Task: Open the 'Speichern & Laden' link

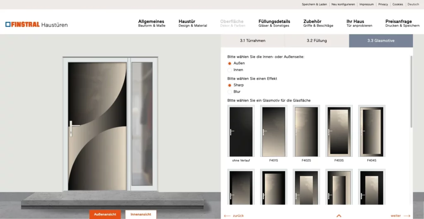Action: click(314, 4)
